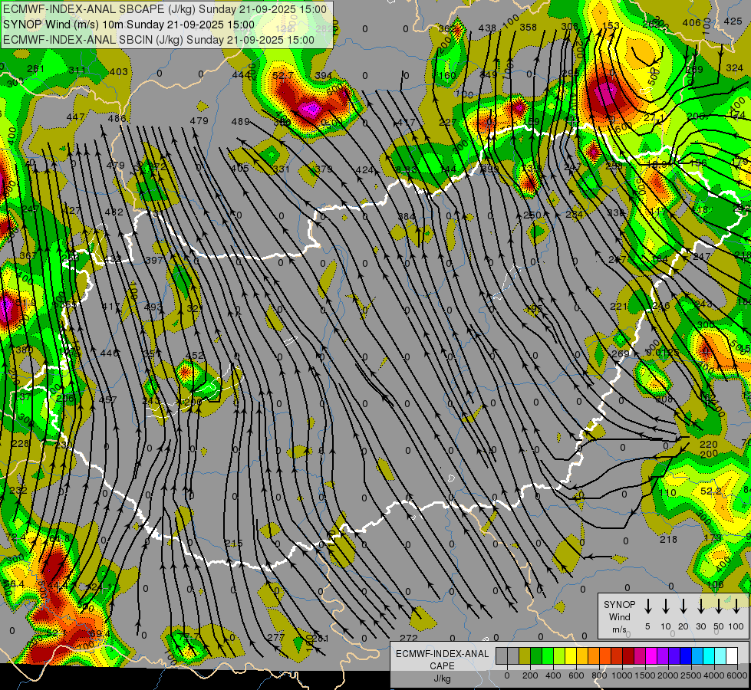
Task: Click the map value 8.83
Action: (407, 169)
